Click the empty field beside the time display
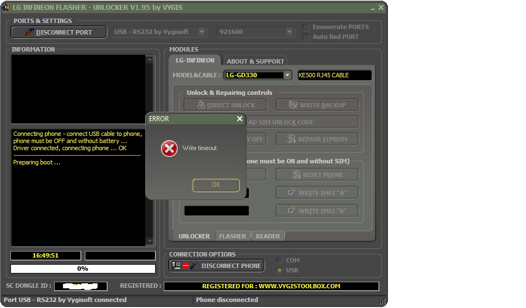Viewport: 526px width, 308px height. [x=120, y=255]
